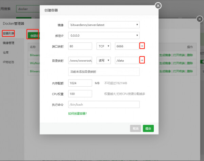The image size is (204, 161).
Task: Switch to image management tab
Action: coord(8,43)
